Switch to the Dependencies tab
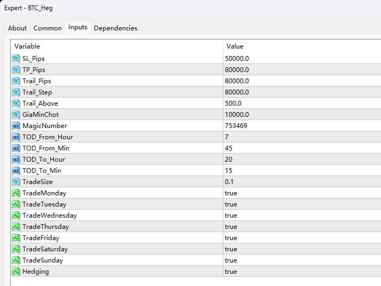 coord(116,28)
